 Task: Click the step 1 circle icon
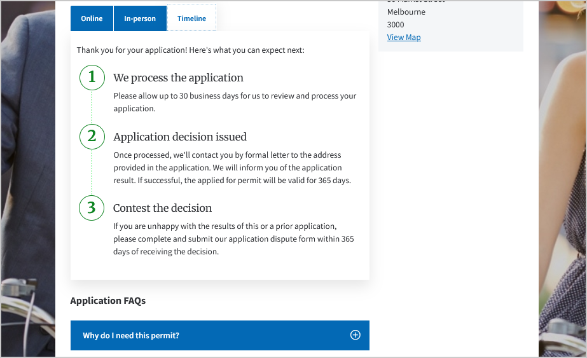click(x=92, y=78)
